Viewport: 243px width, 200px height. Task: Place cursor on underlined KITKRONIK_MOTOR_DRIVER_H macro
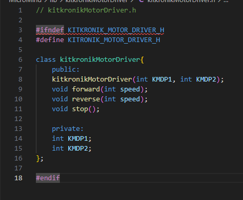click(116, 30)
